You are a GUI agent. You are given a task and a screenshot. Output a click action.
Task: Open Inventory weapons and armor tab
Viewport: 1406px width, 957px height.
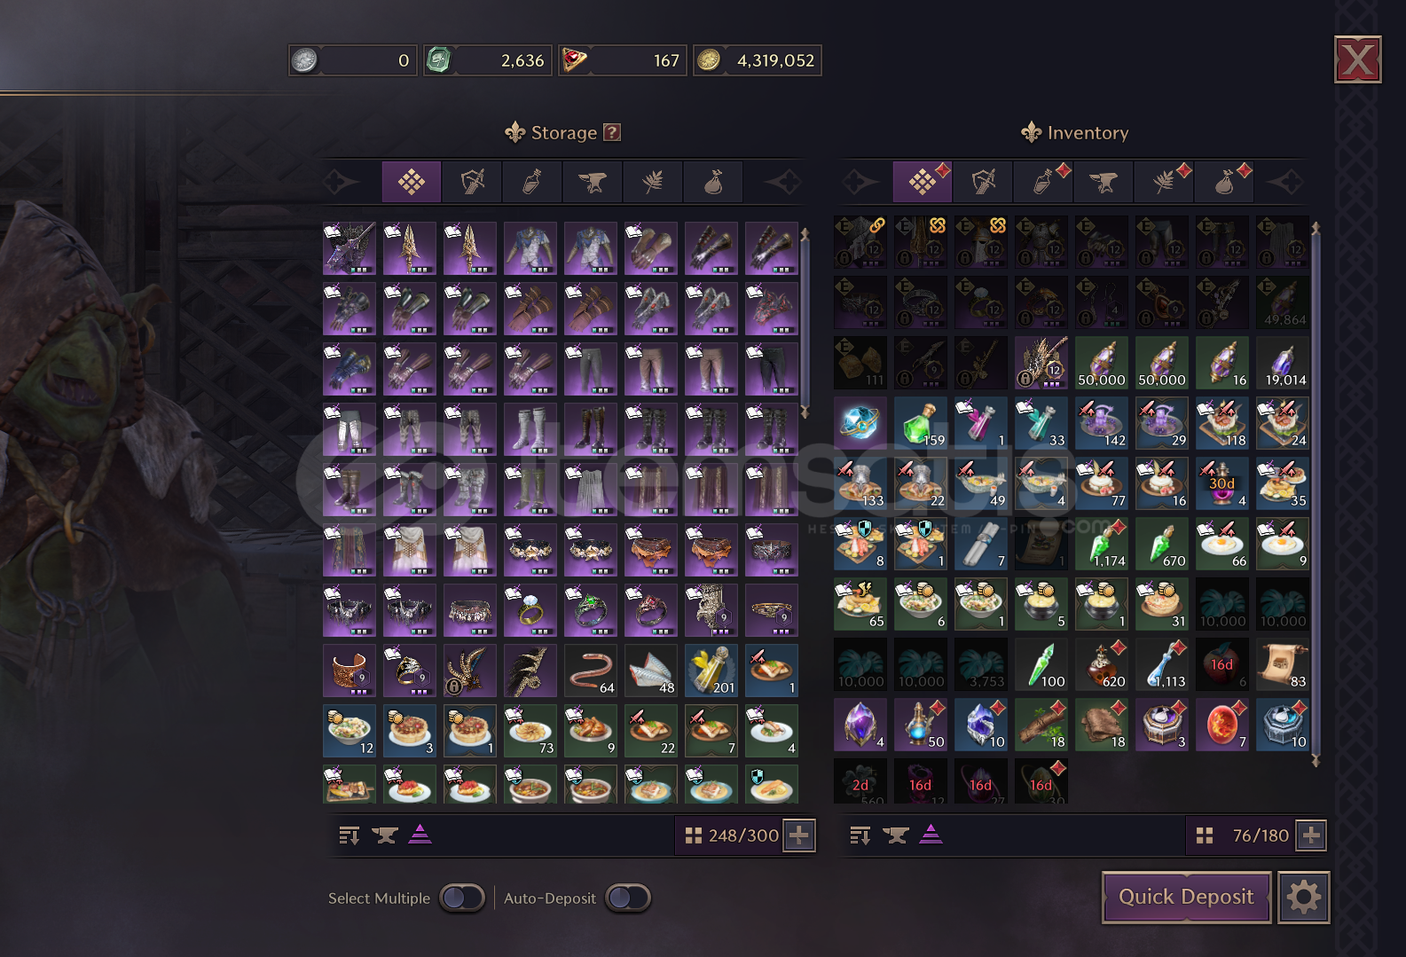(983, 183)
